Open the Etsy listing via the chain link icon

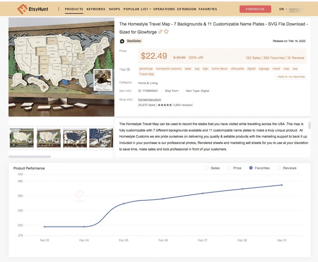click(160, 32)
